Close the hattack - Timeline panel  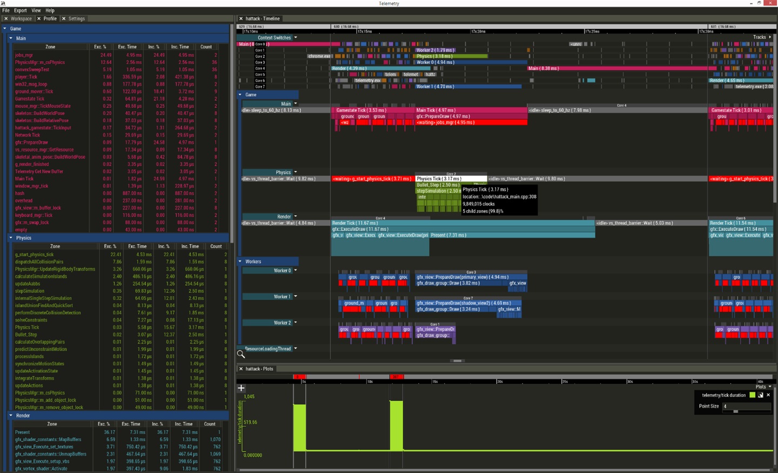pyautogui.click(x=241, y=18)
